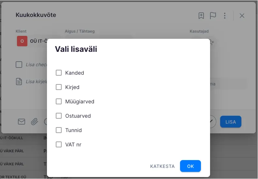Click the red OÜ IT-Ö client avatar
The width and height of the screenshot is (258, 179).
(x=22, y=41)
